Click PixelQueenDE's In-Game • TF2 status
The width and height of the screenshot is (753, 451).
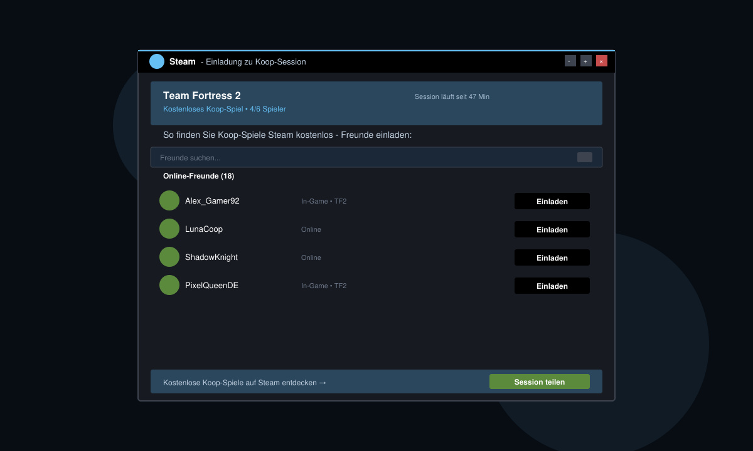pos(324,286)
